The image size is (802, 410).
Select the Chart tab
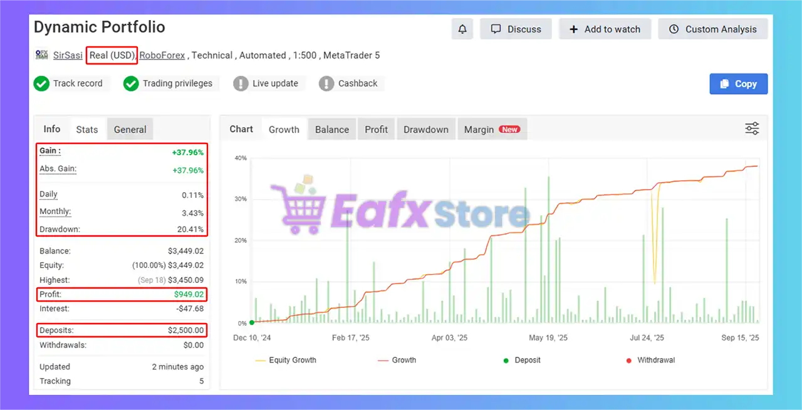coord(241,129)
